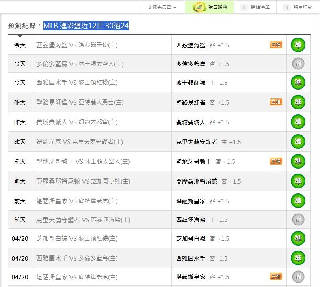
Task: Click the 芝加哥白襪 客 +1.5 prediction
Action: click(x=203, y=238)
